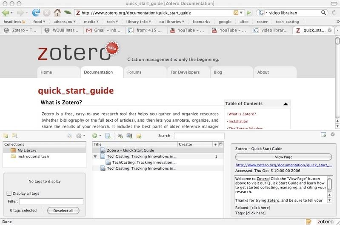Screen dimensions: 340x225
Task: Click the RSS feed icon in the URL bar
Action: pos(236,13)
